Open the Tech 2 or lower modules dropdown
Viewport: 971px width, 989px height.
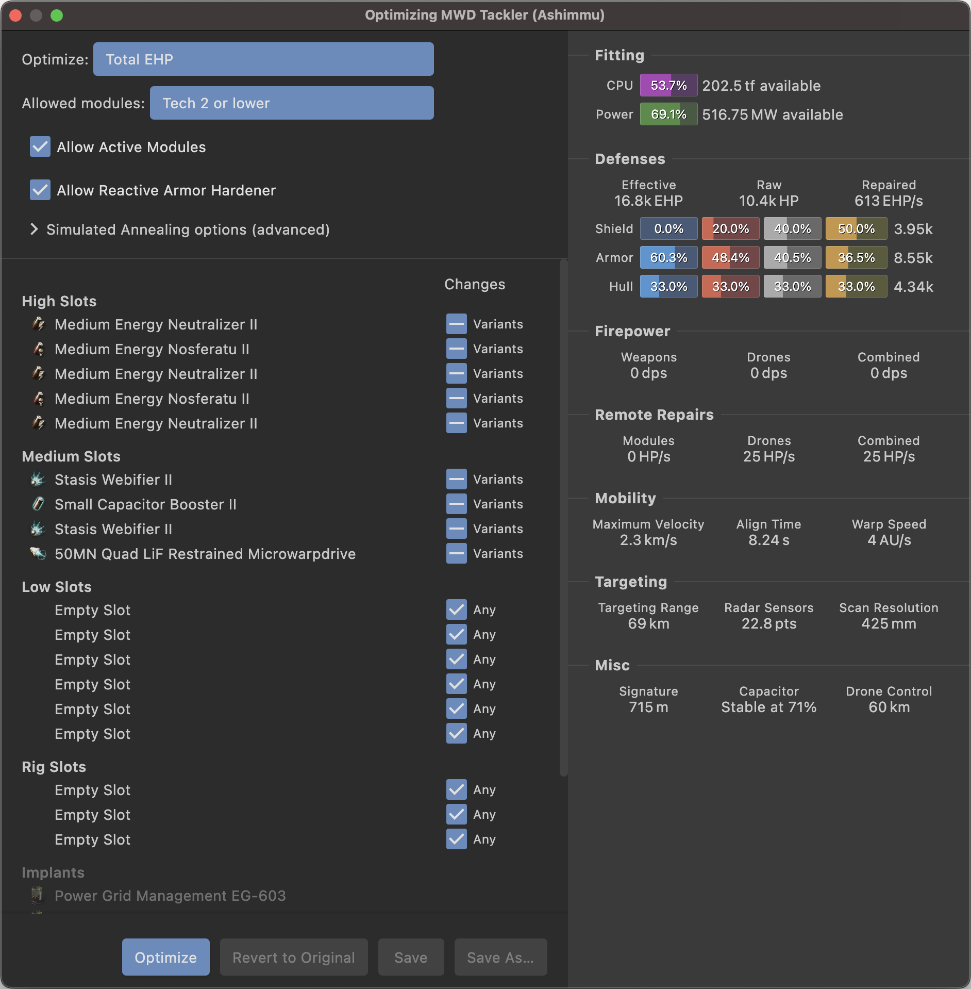coord(292,103)
